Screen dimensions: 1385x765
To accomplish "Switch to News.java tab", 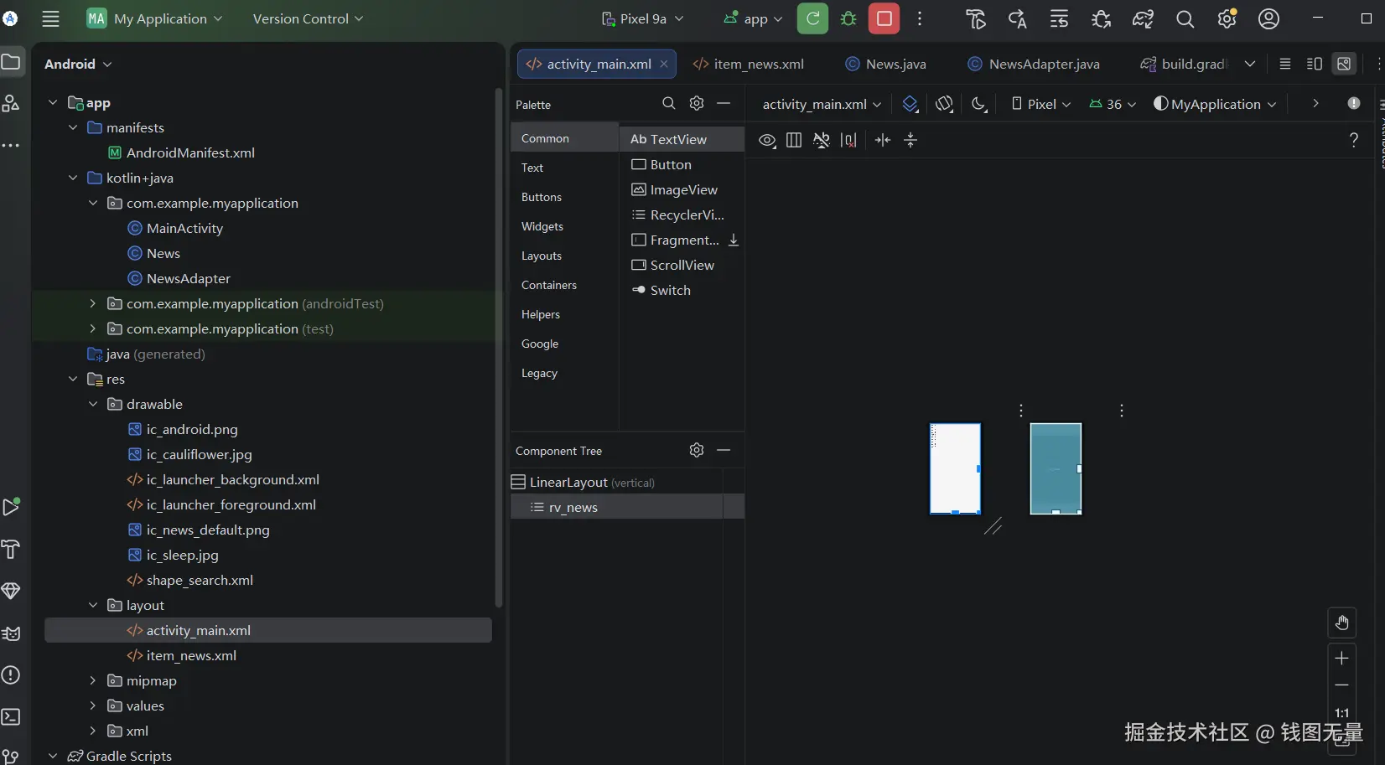I will pyautogui.click(x=886, y=64).
